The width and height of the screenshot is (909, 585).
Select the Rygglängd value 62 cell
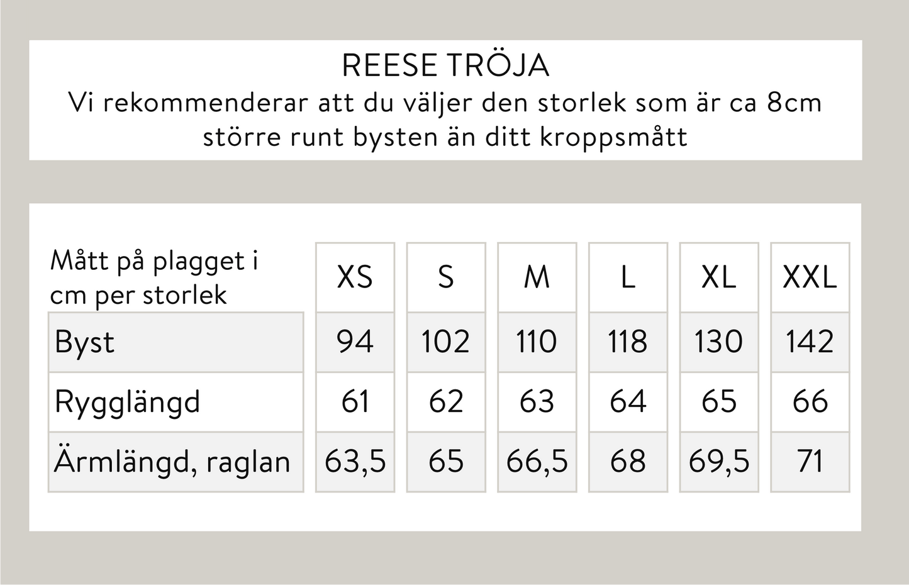point(446,402)
